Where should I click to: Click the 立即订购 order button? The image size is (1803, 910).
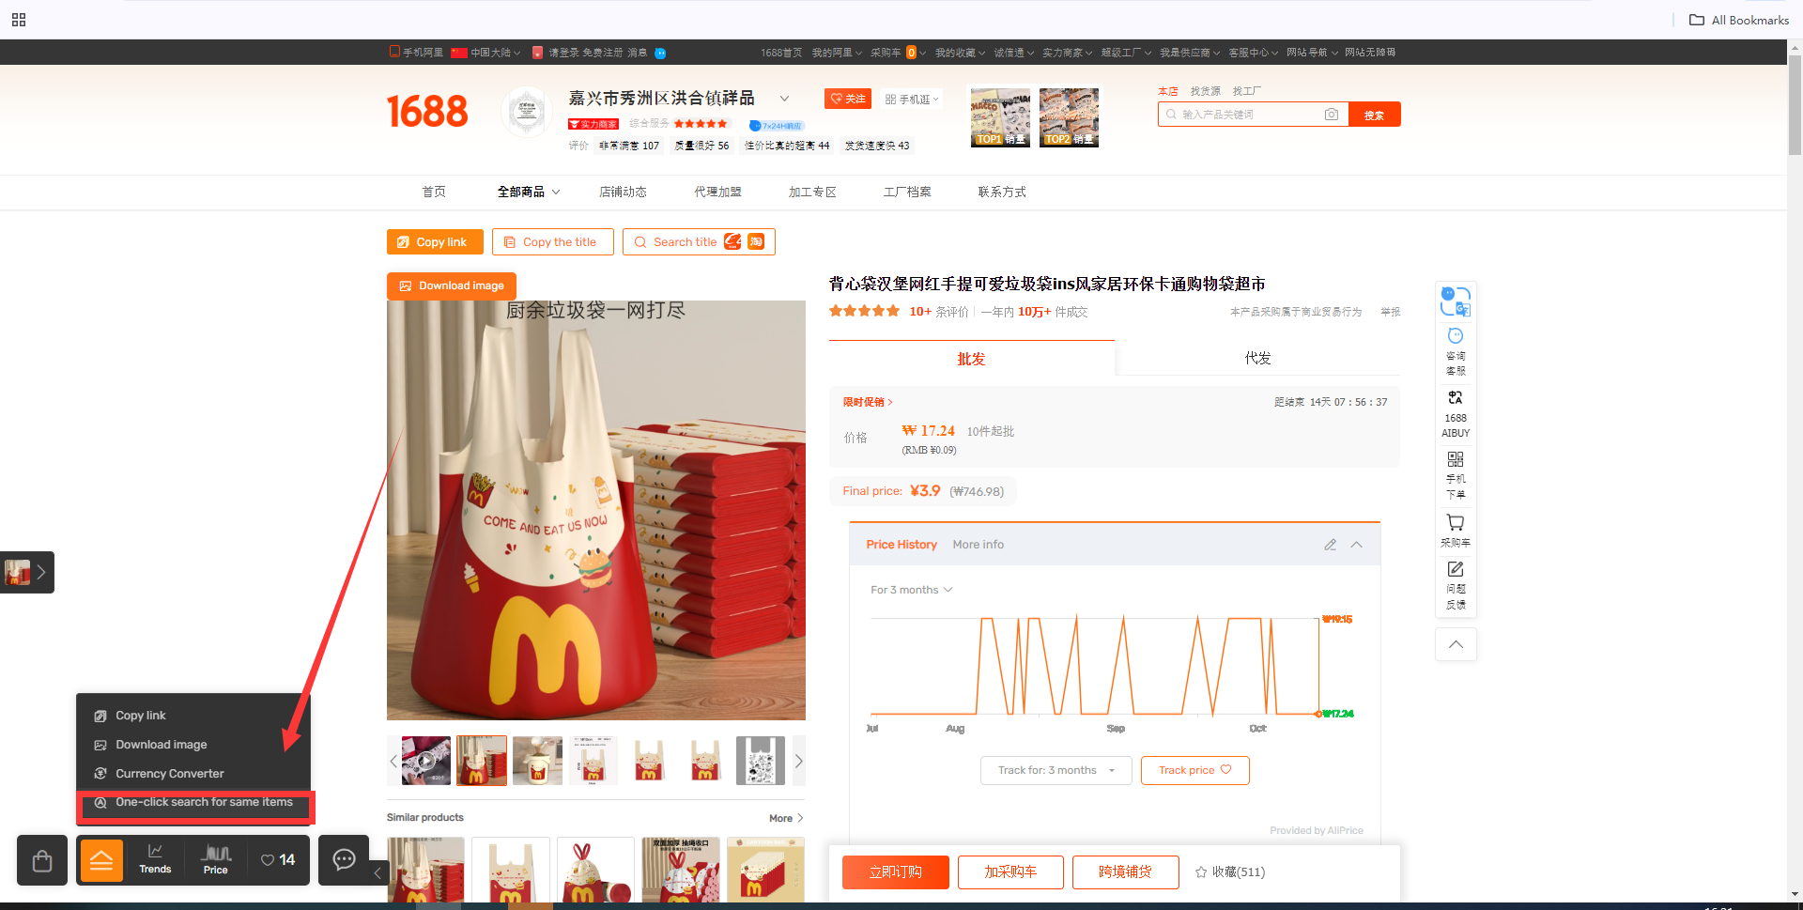pyautogui.click(x=895, y=872)
